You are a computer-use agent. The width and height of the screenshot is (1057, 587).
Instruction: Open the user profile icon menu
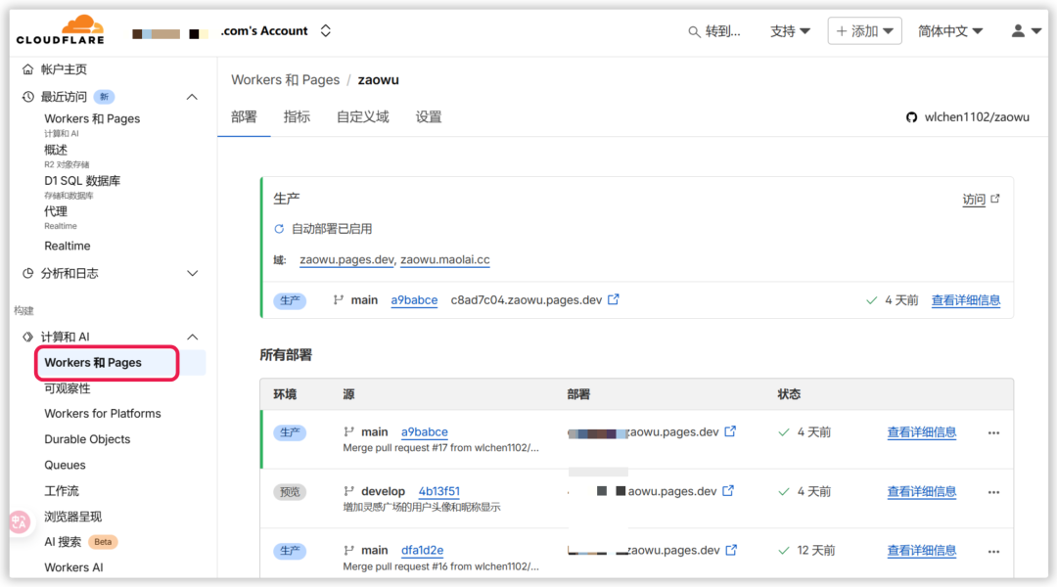[1026, 31]
